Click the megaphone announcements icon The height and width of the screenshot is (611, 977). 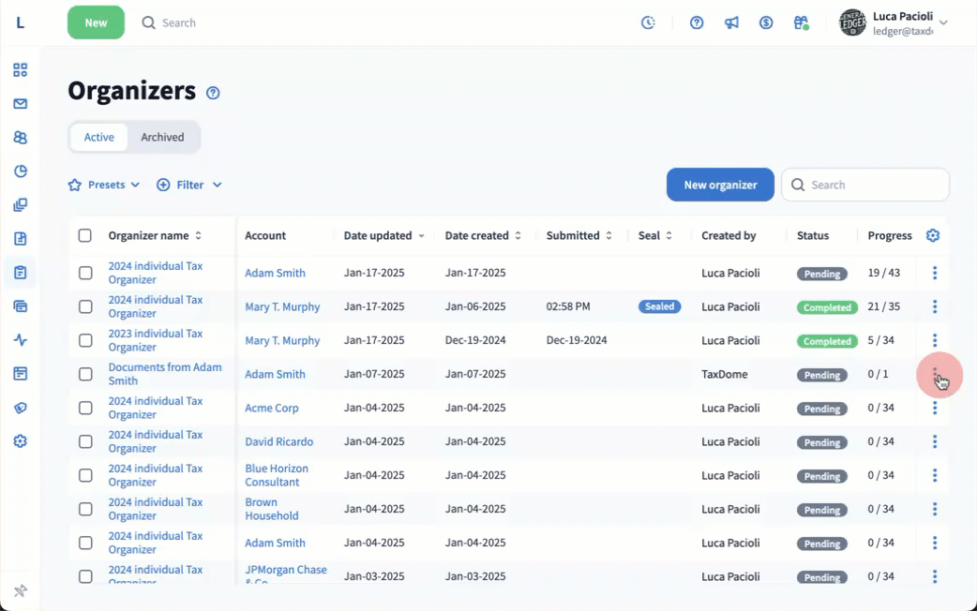click(x=731, y=23)
